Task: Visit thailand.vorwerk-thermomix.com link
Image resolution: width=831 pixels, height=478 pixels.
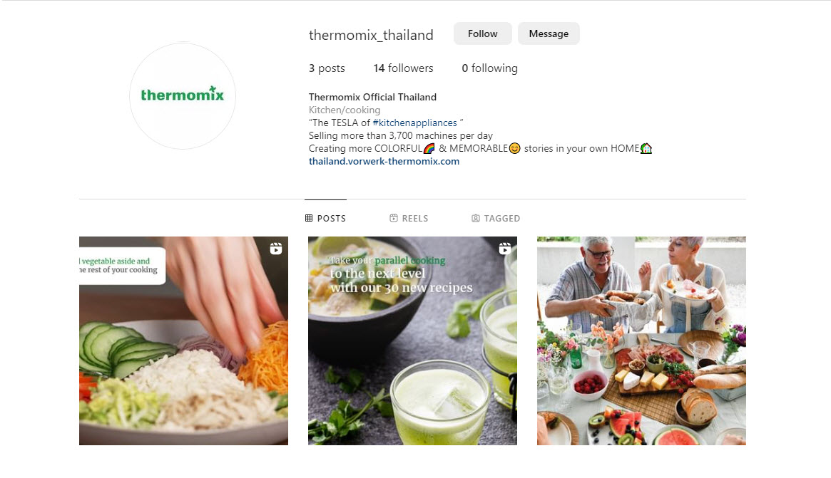Action: point(384,162)
